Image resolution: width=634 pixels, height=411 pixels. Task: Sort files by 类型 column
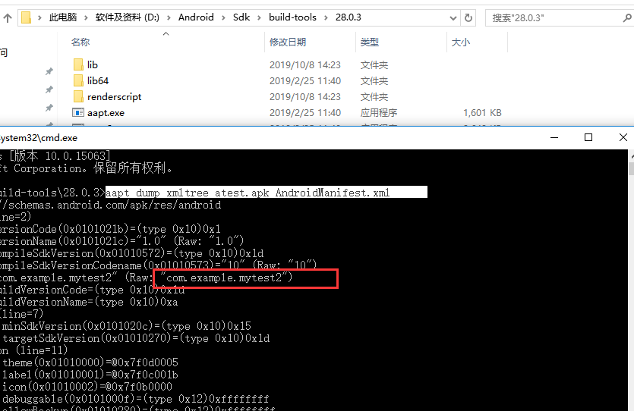click(370, 42)
